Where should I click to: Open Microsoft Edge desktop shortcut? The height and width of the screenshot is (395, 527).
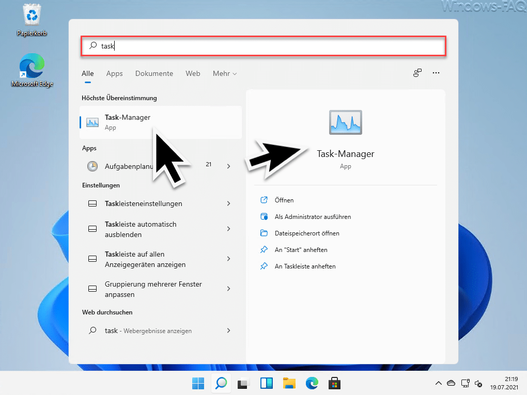(32, 70)
